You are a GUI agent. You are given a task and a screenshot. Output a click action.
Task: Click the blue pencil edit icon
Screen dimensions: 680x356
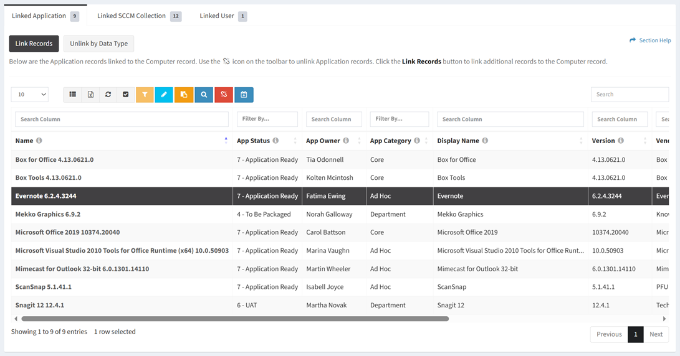click(x=164, y=95)
